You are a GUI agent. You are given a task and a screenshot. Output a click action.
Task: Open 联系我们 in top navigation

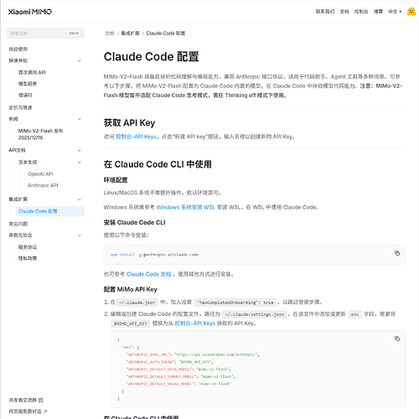(x=325, y=12)
